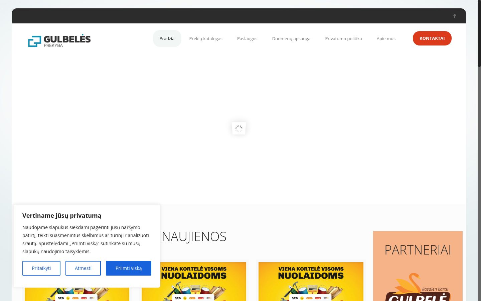Screen dimensions: 481x301
Task: Click the PARTNERIAI heading
Action: (x=418, y=250)
